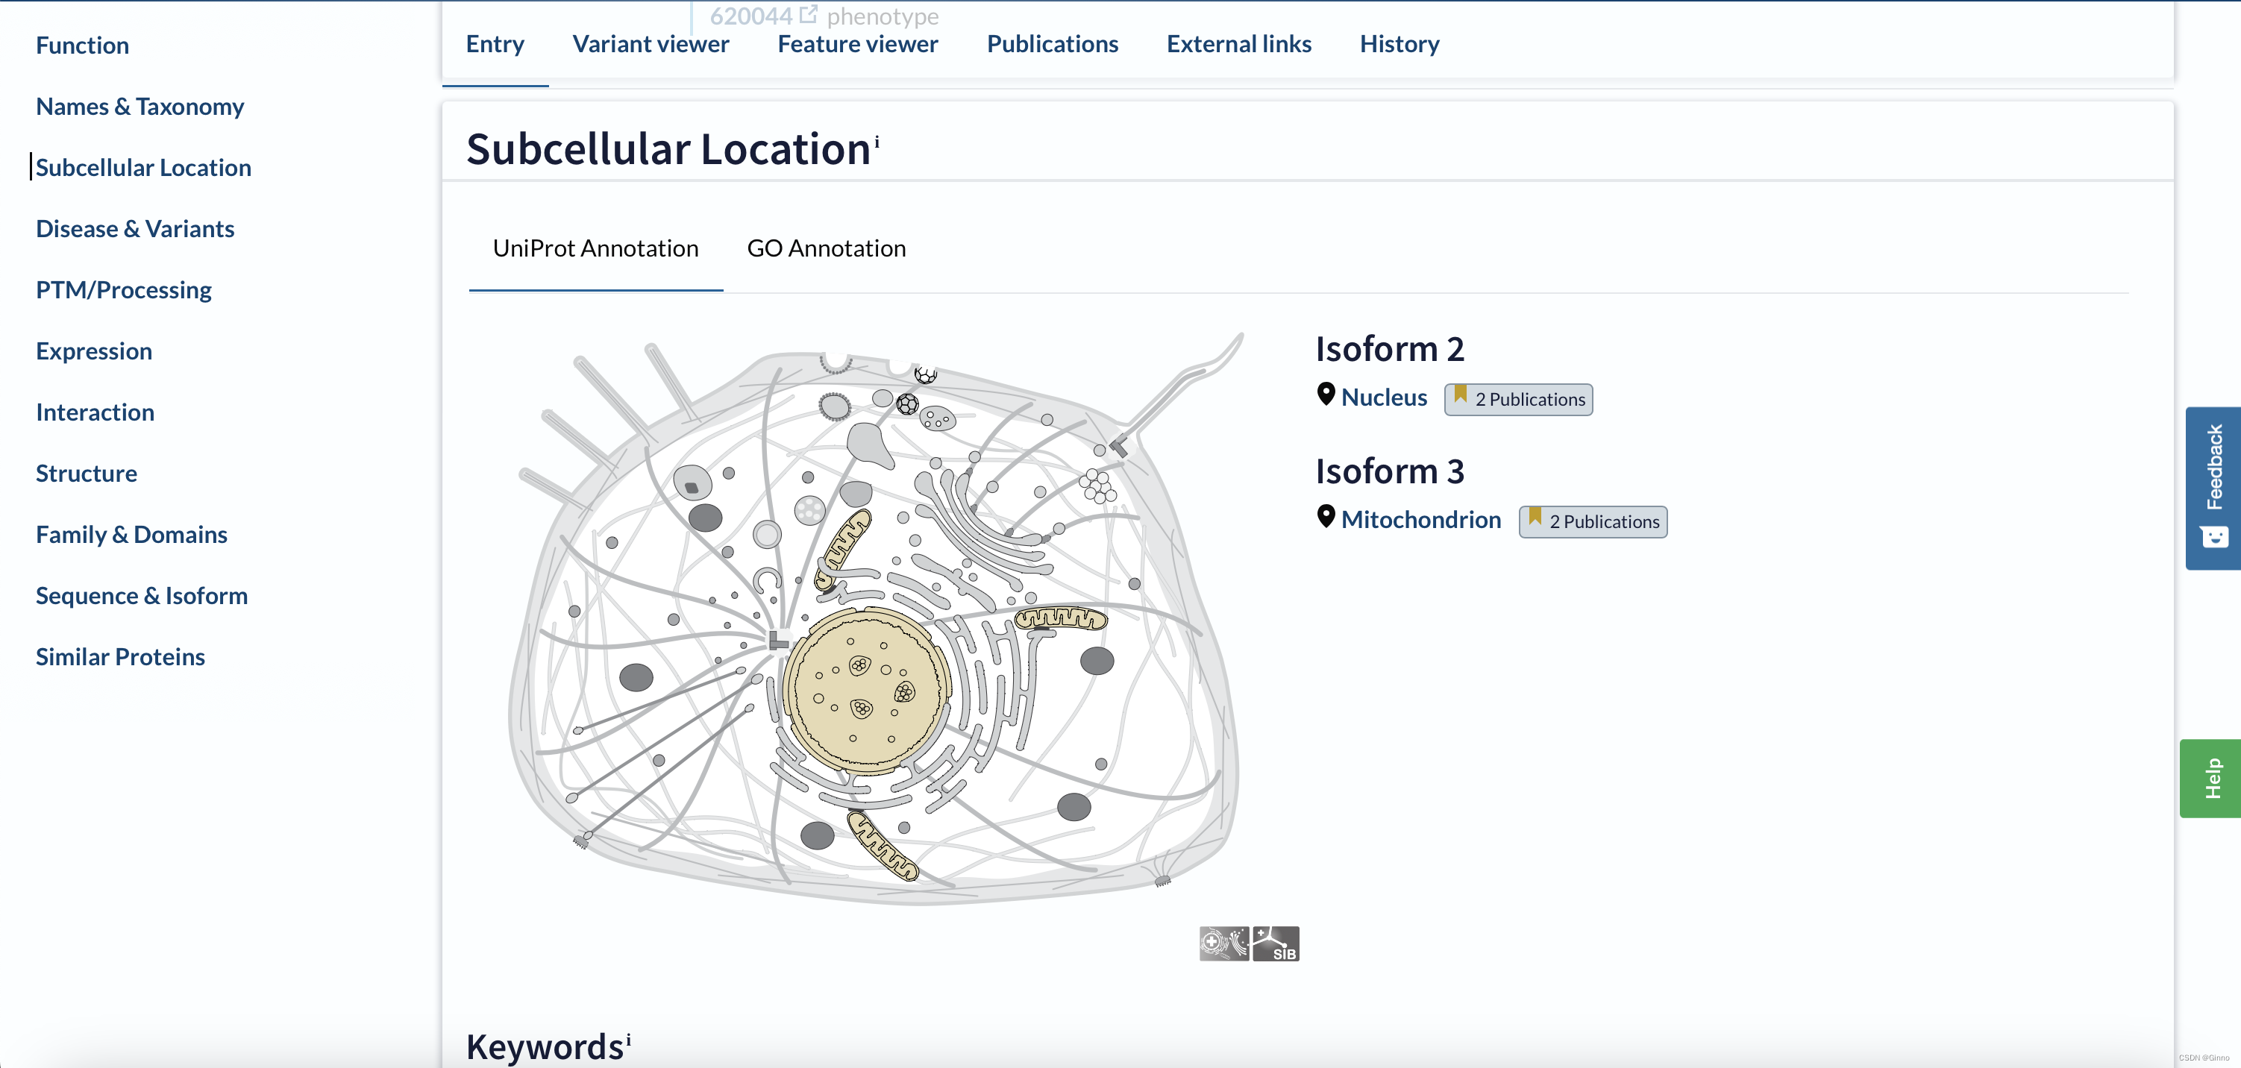
Task: Switch to Publications tab
Action: [x=1053, y=43]
